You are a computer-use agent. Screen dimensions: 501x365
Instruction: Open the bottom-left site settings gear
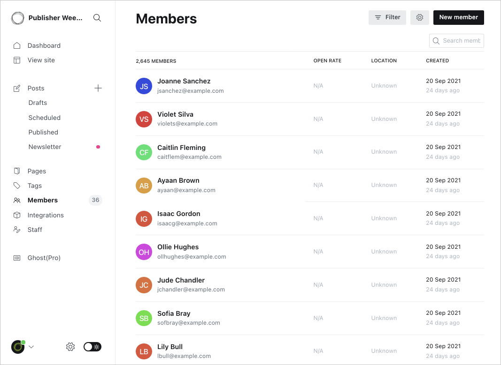click(x=70, y=347)
